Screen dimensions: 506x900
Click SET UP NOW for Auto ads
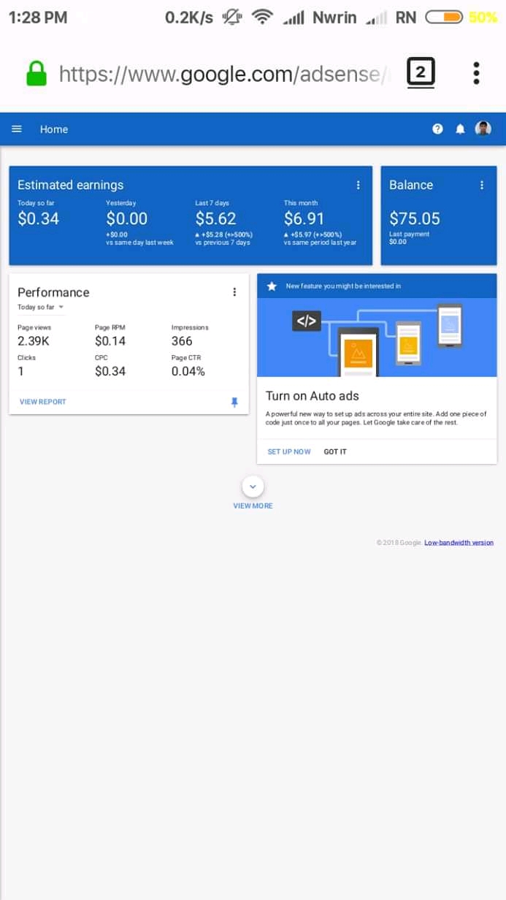coord(289,451)
